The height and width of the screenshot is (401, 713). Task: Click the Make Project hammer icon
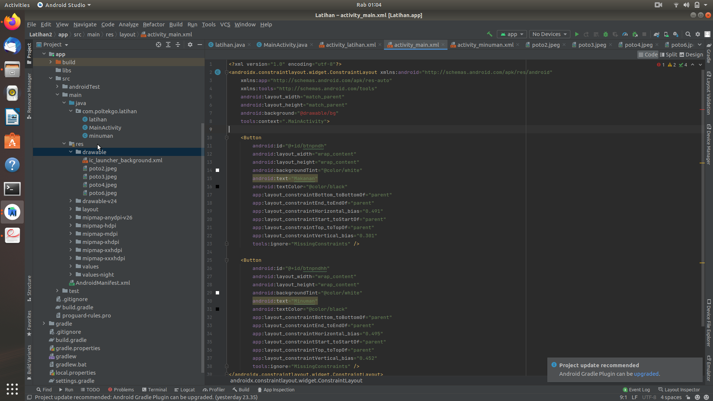(x=489, y=34)
